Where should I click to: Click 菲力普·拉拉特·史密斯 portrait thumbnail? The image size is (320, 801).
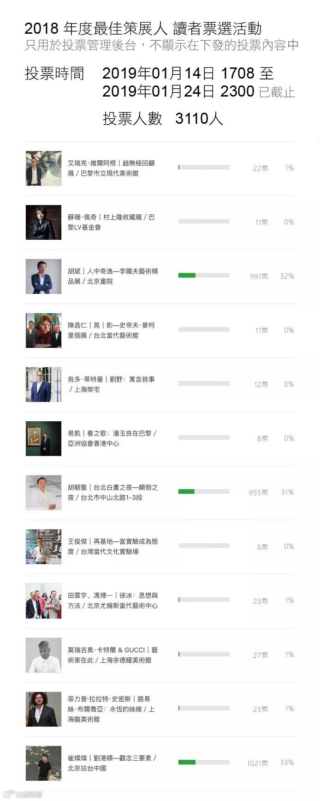[43, 709]
